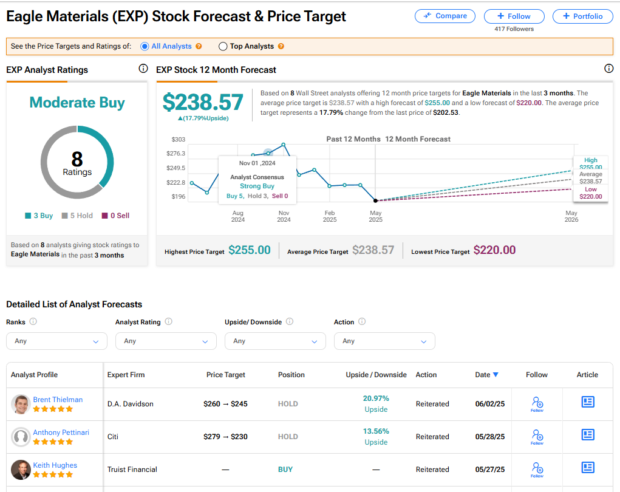Follow analyst Keith Hughes via follow icon

pyautogui.click(x=537, y=470)
